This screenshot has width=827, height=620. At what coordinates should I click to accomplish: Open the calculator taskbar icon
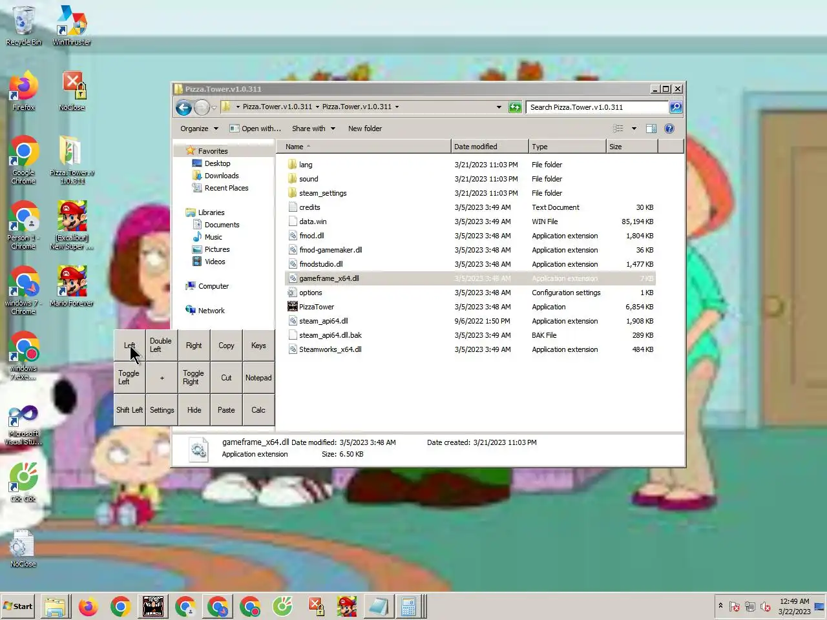pyautogui.click(x=408, y=607)
